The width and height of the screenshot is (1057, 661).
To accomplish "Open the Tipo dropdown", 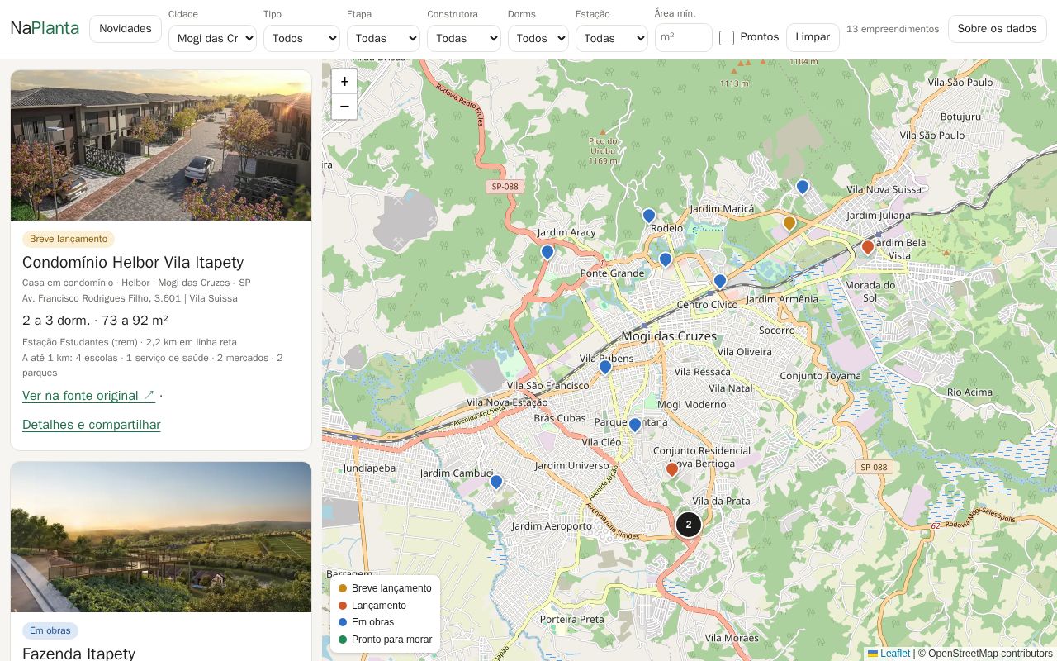I will (x=301, y=38).
